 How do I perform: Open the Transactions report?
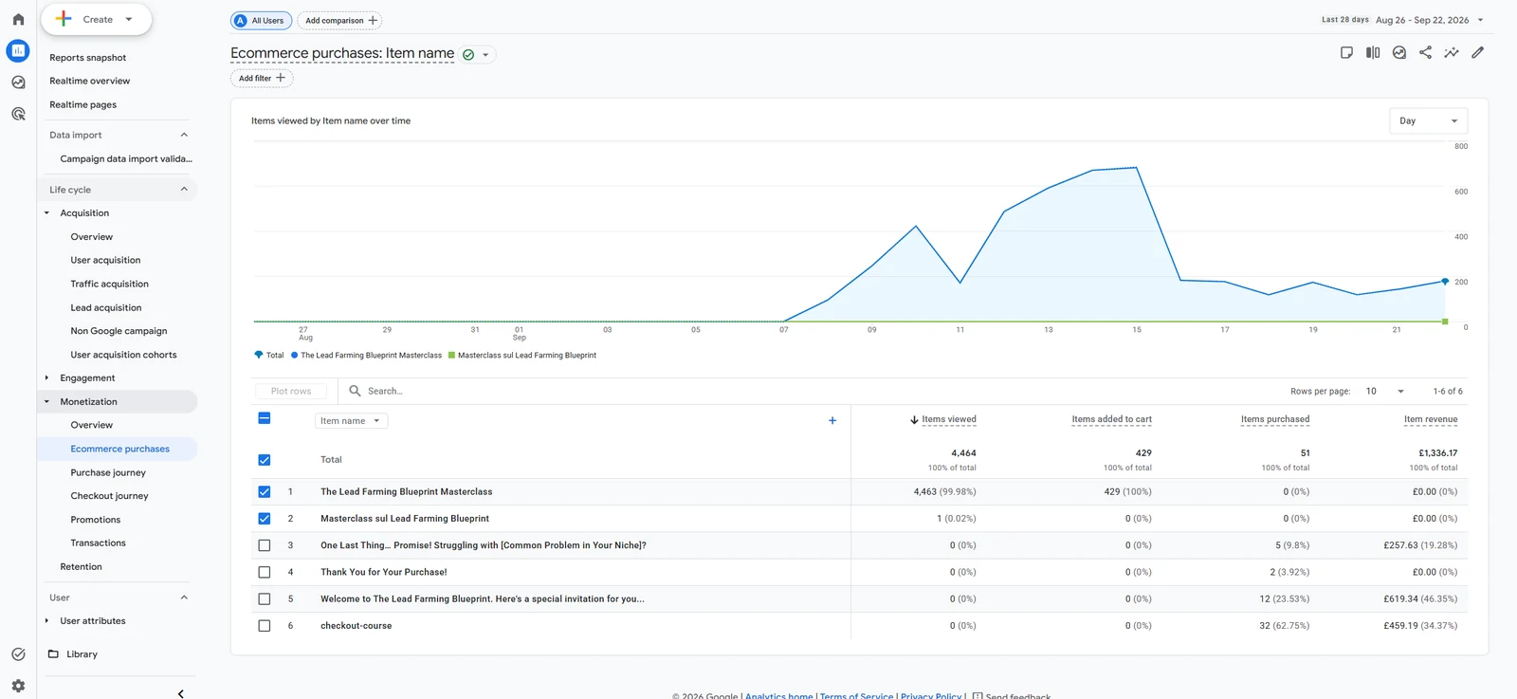[98, 543]
